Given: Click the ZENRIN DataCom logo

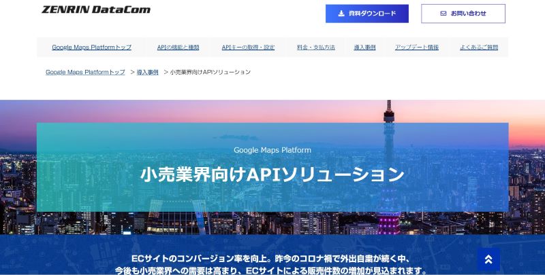Looking at the screenshot, I should (96, 10).
